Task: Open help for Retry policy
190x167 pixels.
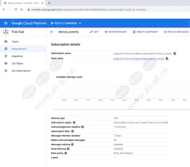Action: pyautogui.click(x=66, y=153)
